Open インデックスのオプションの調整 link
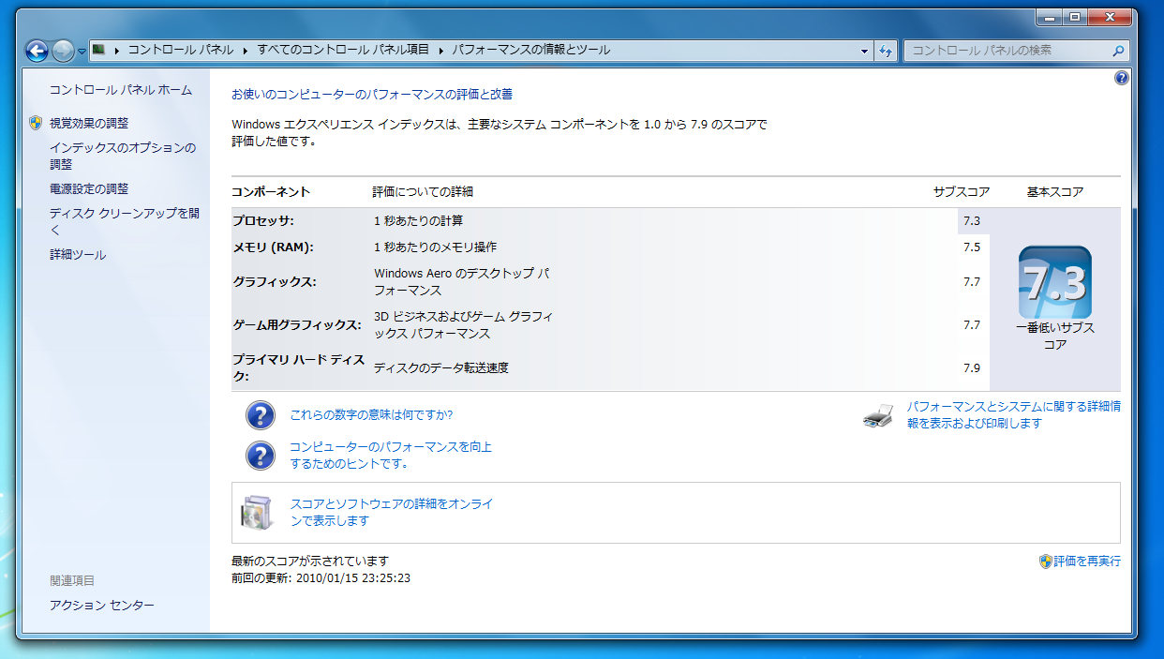 coord(123,156)
